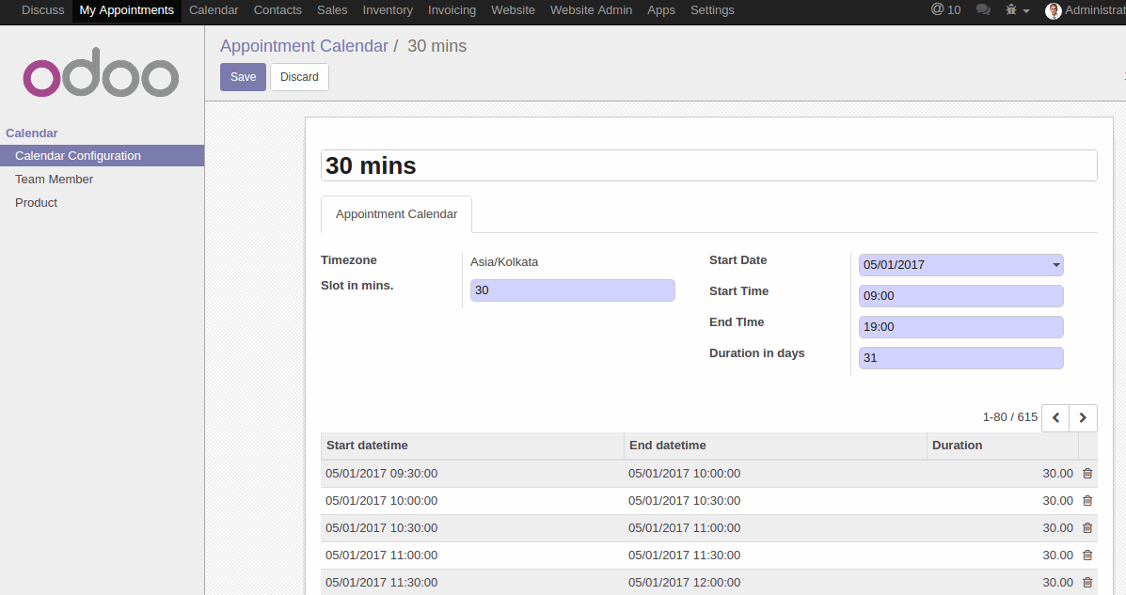The width and height of the screenshot is (1126, 595).
Task: Open the Invoicing menu
Action: (x=452, y=10)
